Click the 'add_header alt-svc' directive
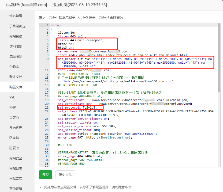The width and height of the screenshot is (223, 192). [x=135, y=63]
